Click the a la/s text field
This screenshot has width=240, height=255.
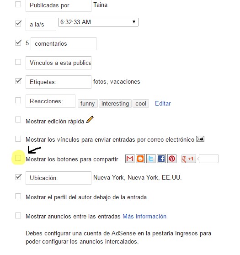click(x=41, y=24)
